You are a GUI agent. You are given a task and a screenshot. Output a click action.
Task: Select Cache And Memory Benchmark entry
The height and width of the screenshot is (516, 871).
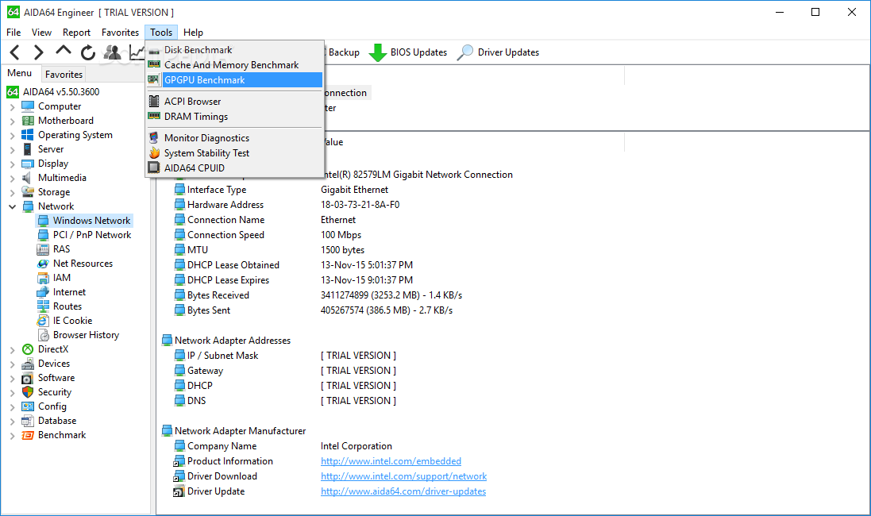[x=234, y=65]
